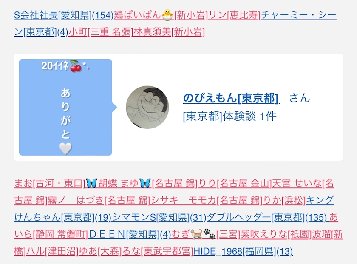Open the S会社社長[愛知県](154) link
357x264 pixels.
64,15
